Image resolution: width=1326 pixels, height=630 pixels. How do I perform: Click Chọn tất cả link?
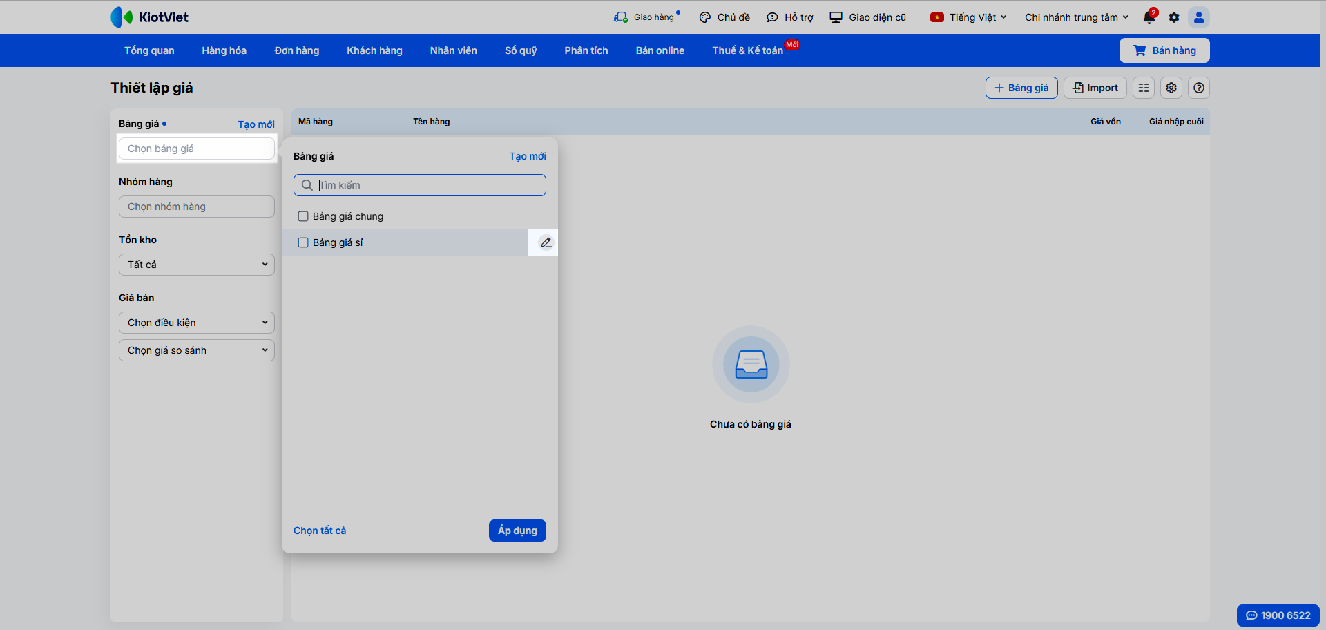coord(320,531)
